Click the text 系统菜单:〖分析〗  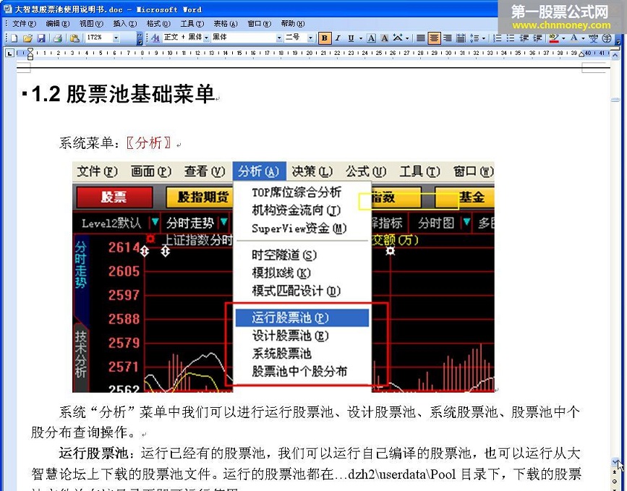(x=115, y=142)
